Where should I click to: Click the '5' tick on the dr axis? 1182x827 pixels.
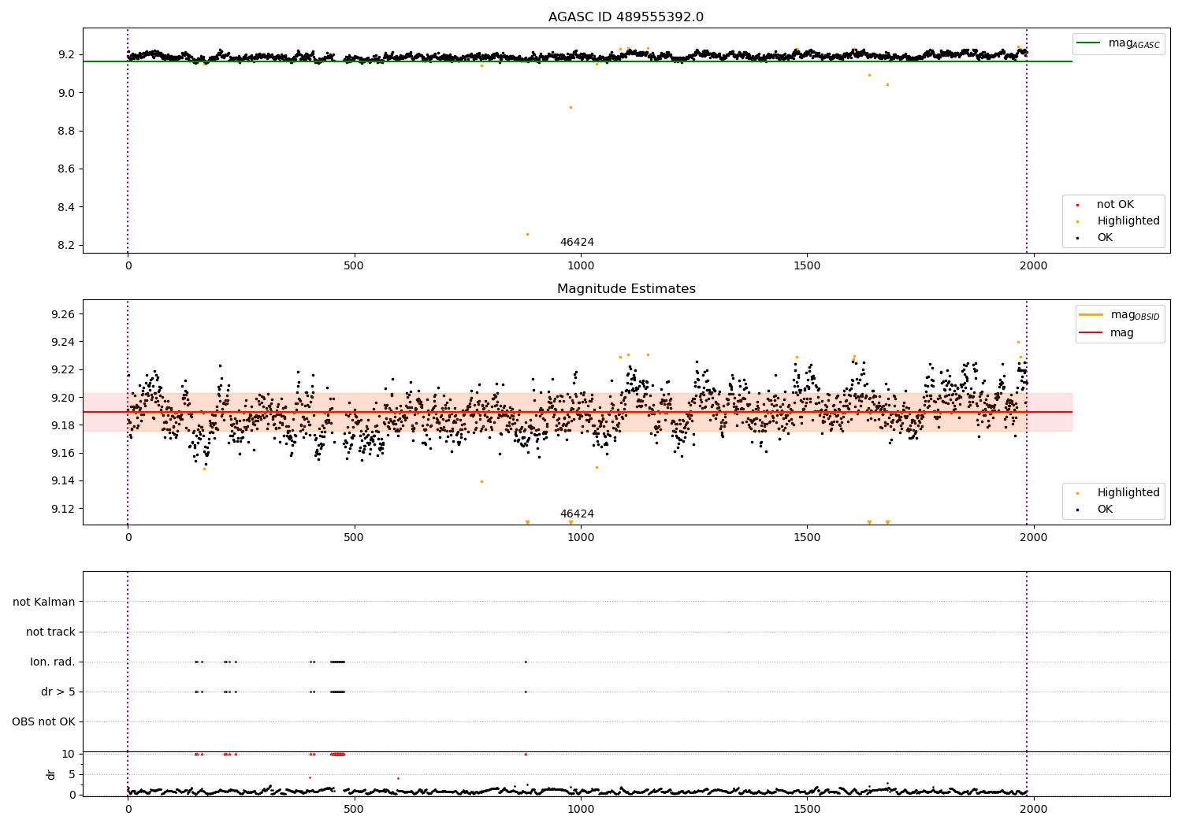(72, 774)
